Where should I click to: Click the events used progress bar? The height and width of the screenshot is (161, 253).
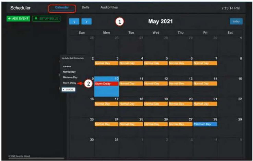click(36, 158)
